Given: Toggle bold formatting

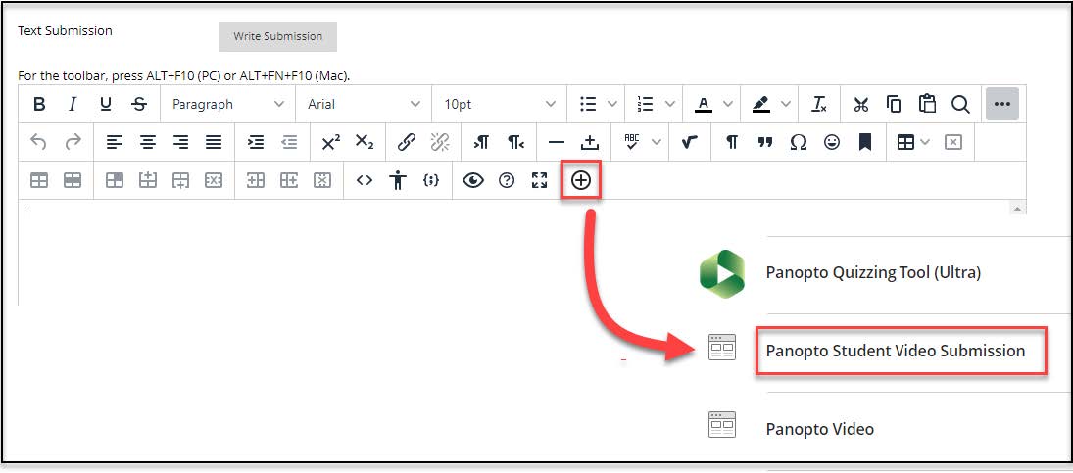Looking at the screenshot, I should point(40,104).
